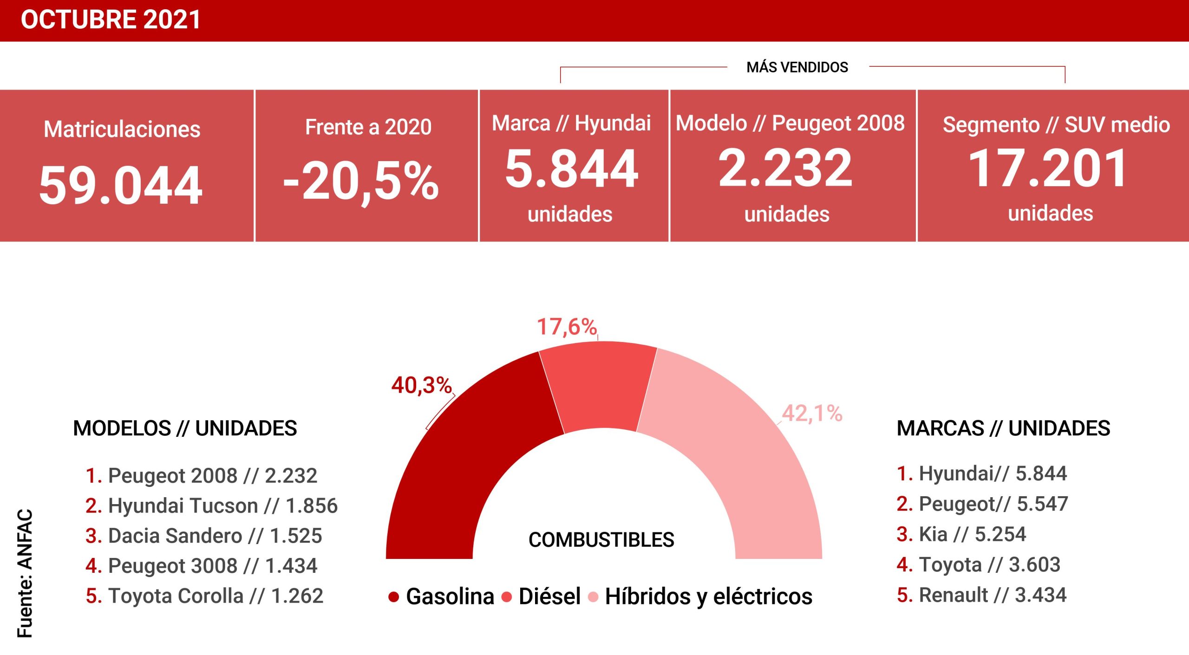Viewport: 1189px width, 655px height.
Task: Click the Gasolina legend dot
Action: [x=393, y=597]
